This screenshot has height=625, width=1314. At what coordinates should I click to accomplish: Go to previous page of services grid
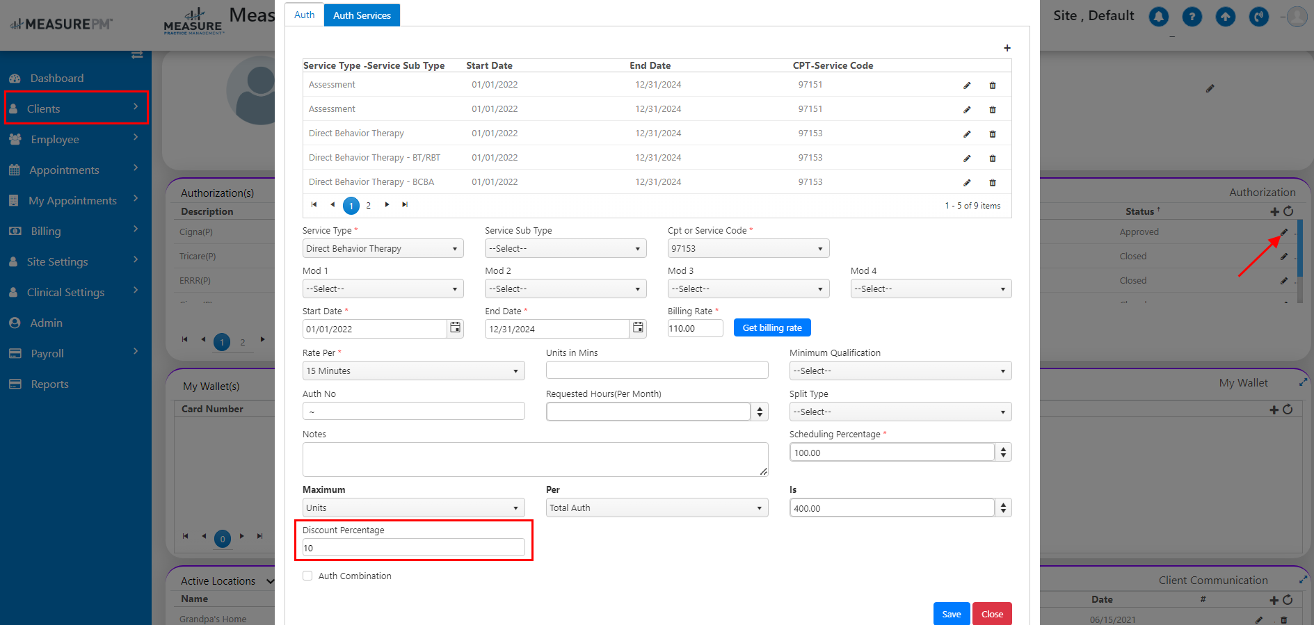coord(332,204)
